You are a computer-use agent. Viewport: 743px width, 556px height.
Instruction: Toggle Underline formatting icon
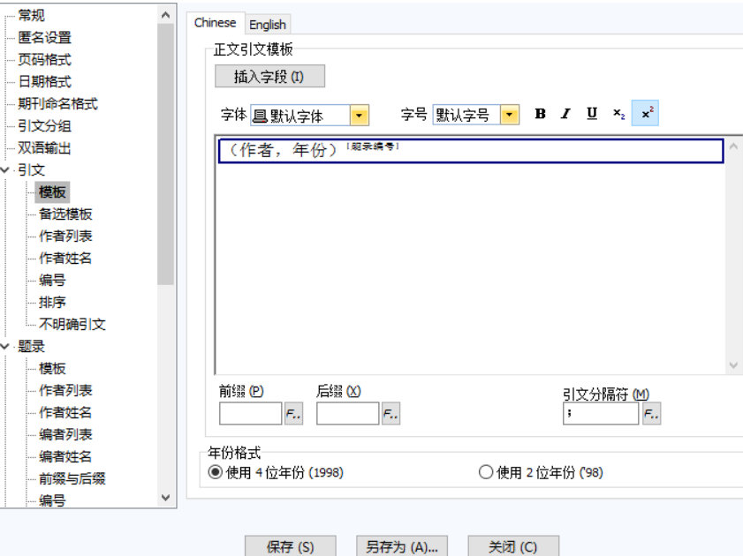(x=592, y=114)
